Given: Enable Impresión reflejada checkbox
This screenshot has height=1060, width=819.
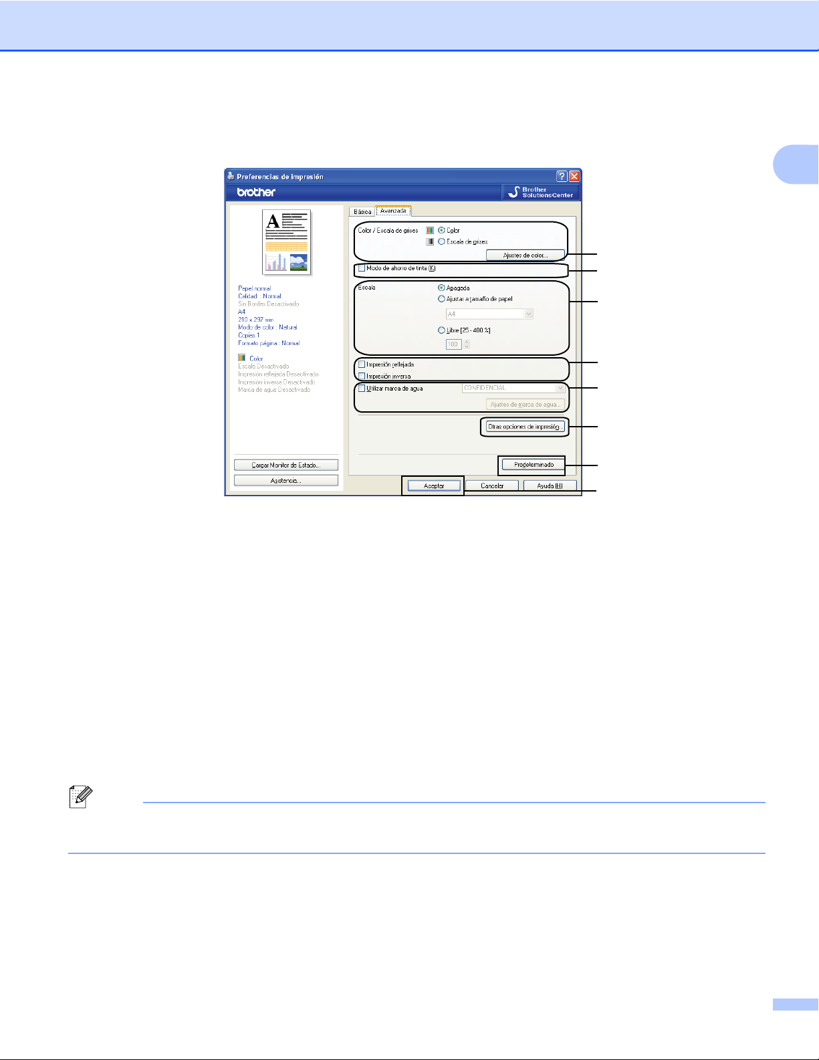Looking at the screenshot, I should [x=362, y=364].
